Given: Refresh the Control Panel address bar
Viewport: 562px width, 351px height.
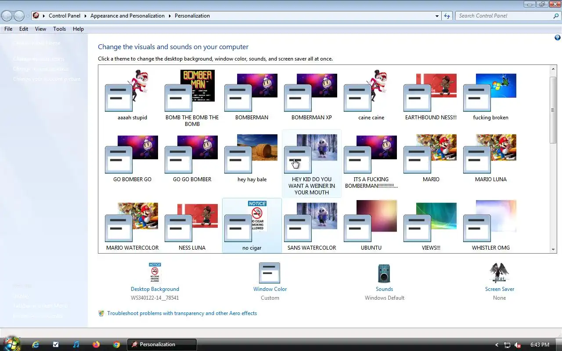Looking at the screenshot, I should tap(447, 16).
